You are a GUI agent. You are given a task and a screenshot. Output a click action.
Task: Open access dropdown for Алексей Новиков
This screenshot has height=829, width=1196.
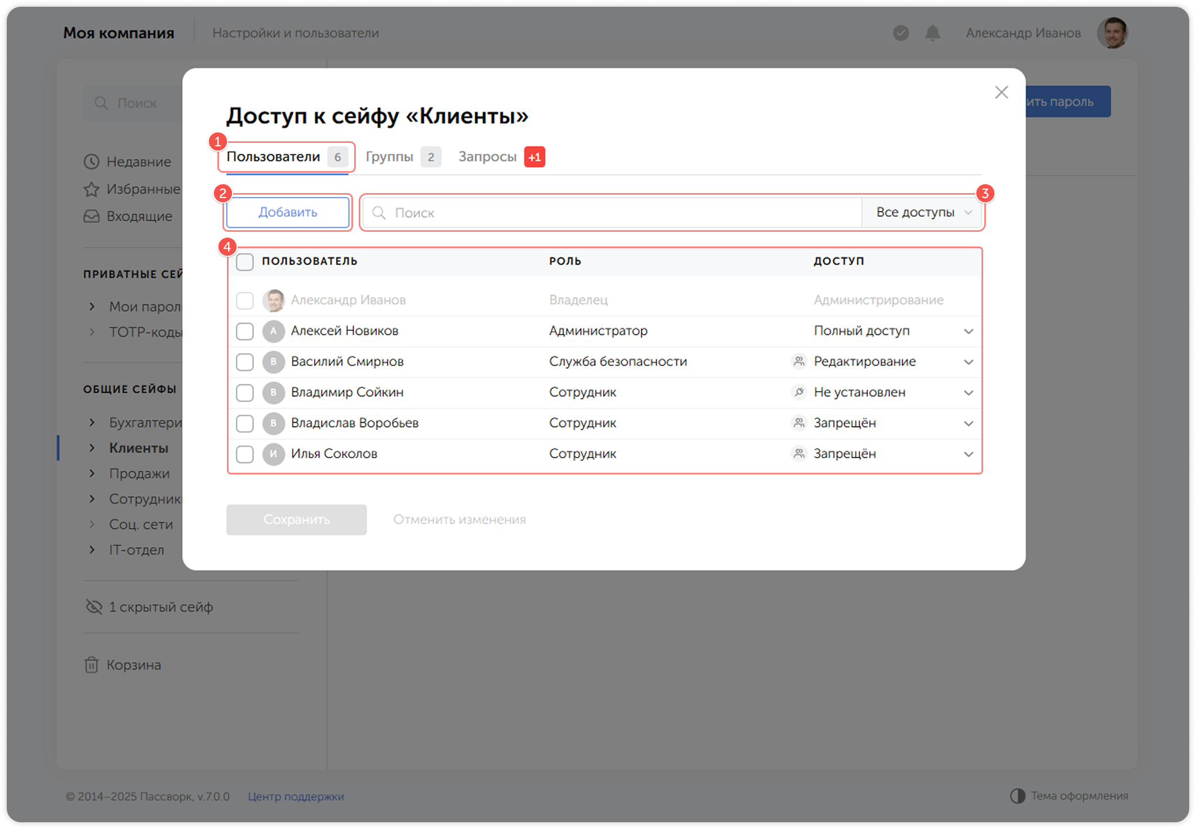[968, 331]
